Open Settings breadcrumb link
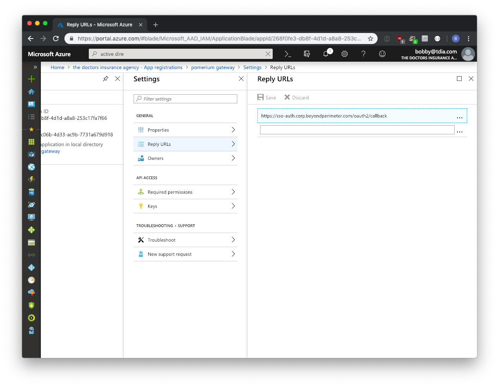This screenshot has width=499, height=387. point(252,68)
